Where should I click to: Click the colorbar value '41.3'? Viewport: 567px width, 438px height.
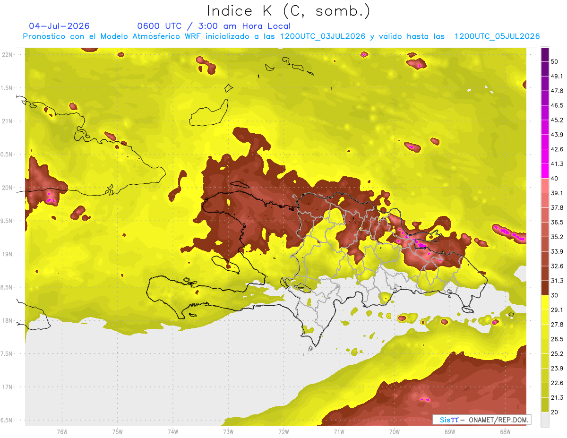tap(557, 164)
